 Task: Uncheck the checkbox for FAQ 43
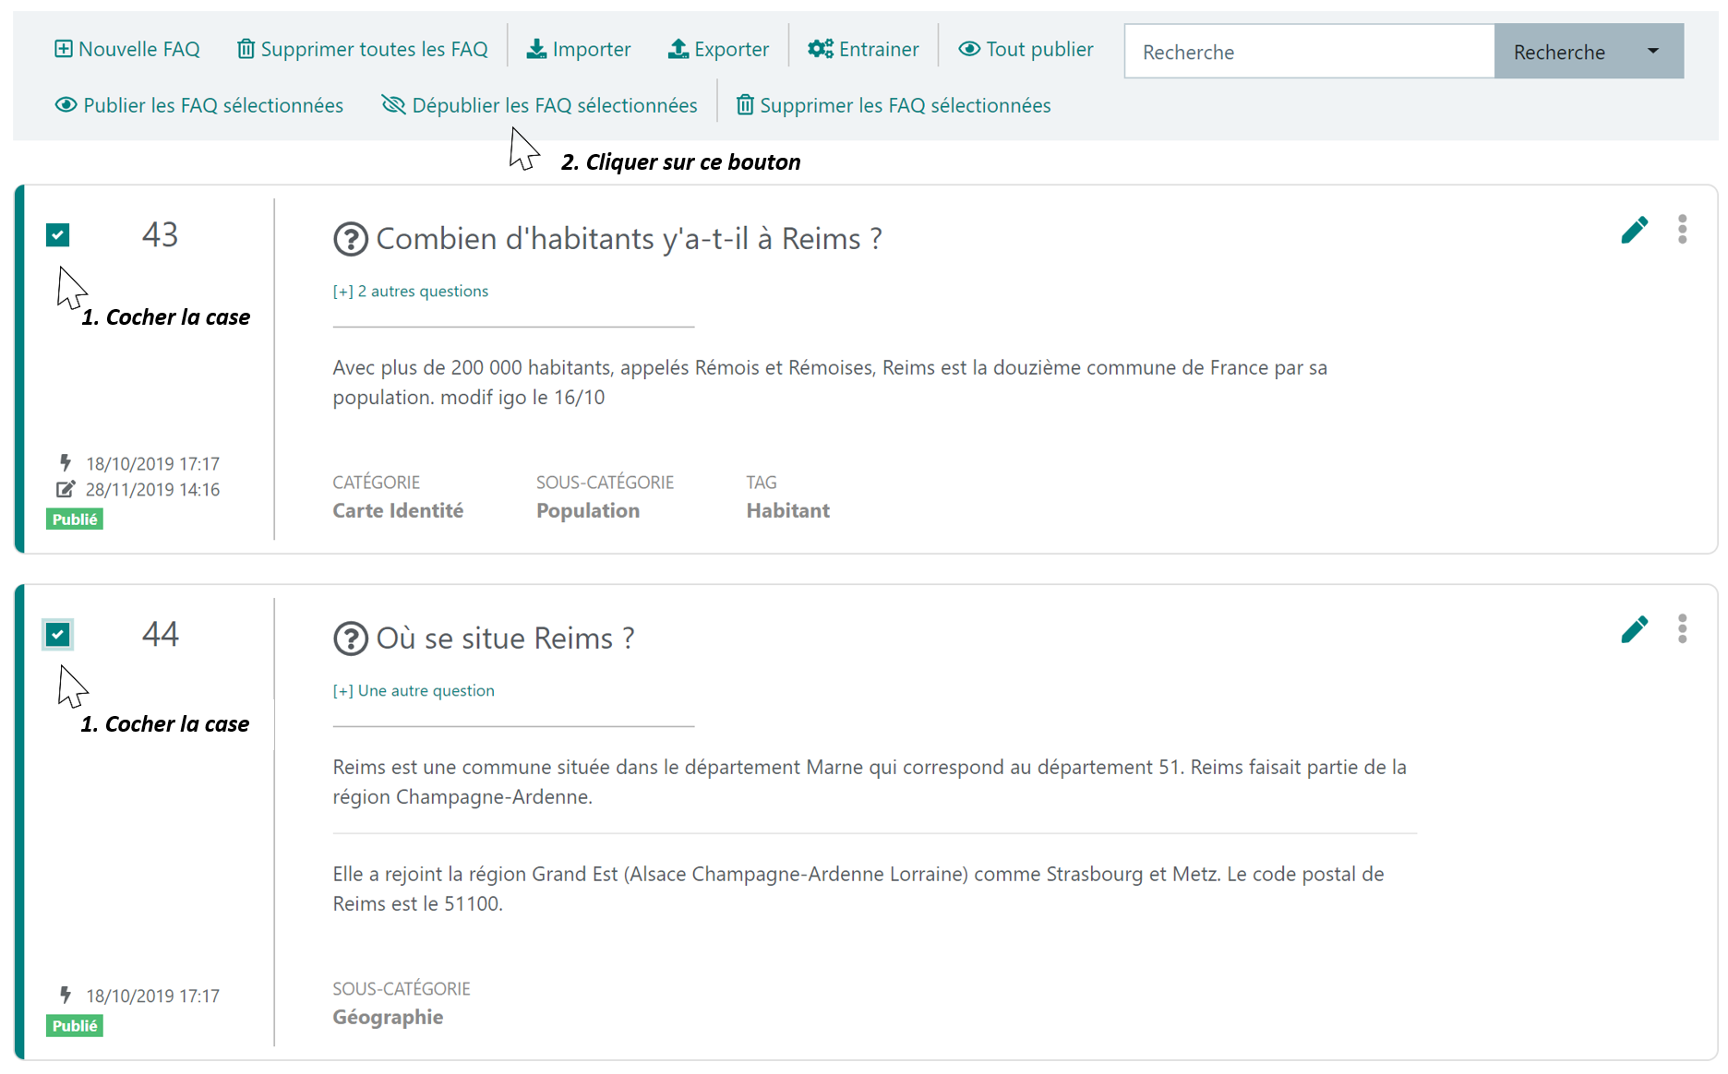point(58,235)
